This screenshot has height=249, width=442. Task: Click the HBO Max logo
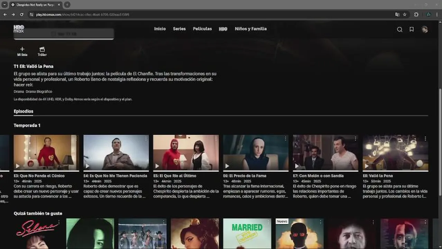tap(19, 29)
